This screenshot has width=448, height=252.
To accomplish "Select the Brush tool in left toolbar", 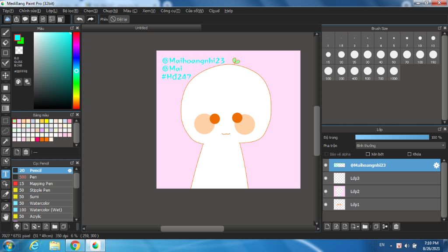I will click(x=5, y=32).
